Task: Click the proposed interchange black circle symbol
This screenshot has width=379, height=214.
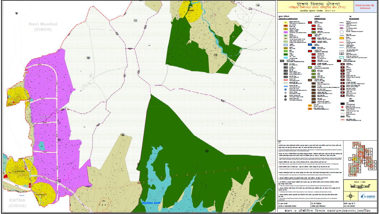Action: click(286, 96)
